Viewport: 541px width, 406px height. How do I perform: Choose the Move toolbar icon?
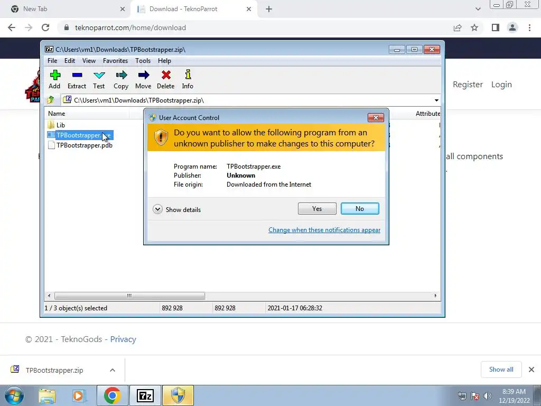[143, 79]
